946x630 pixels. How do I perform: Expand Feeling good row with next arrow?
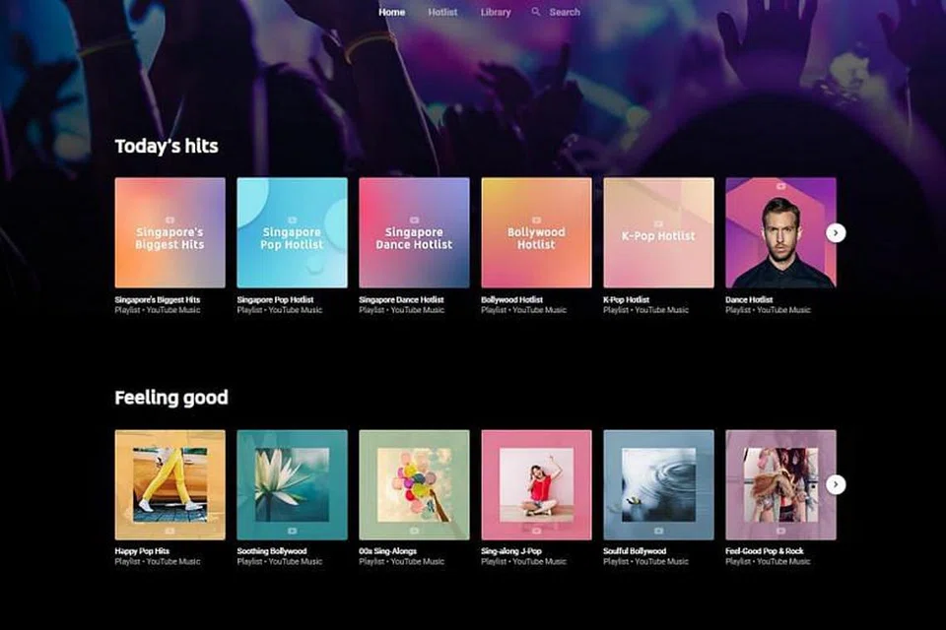836,484
